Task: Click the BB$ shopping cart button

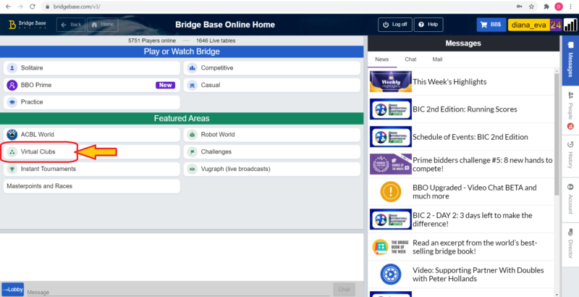Action: click(491, 24)
